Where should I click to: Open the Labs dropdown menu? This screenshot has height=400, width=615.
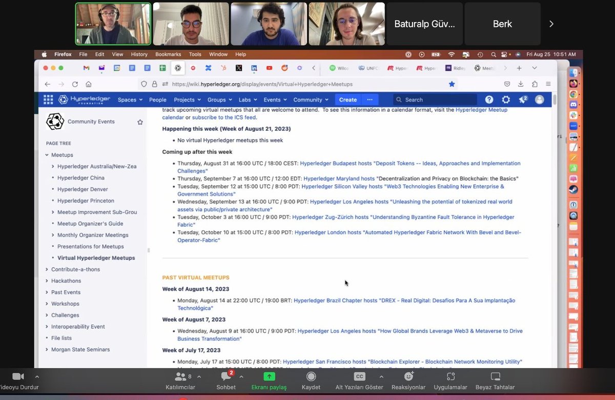tap(248, 100)
